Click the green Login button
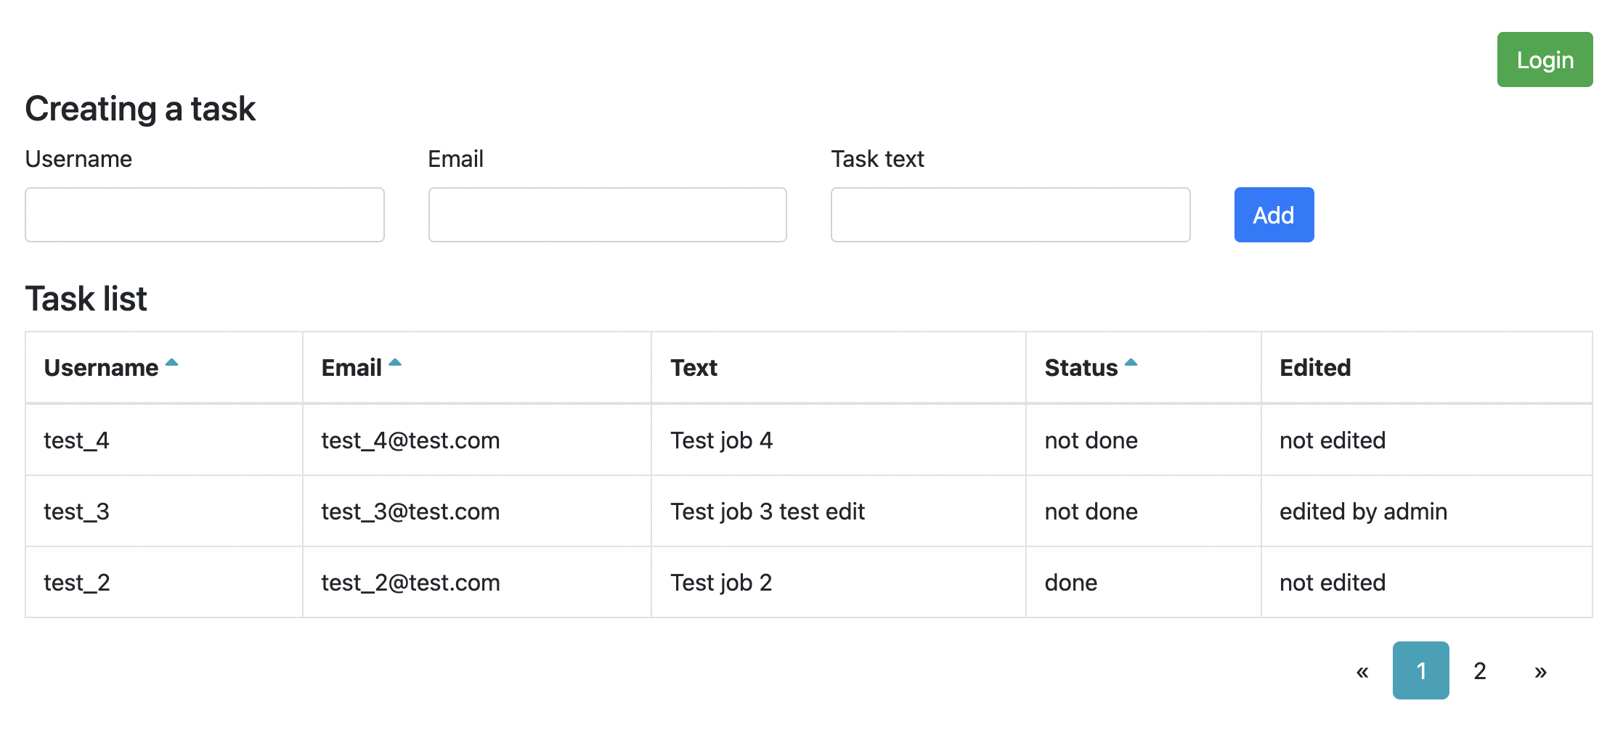The width and height of the screenshot is (1615, 743). tap(1545, 59)
